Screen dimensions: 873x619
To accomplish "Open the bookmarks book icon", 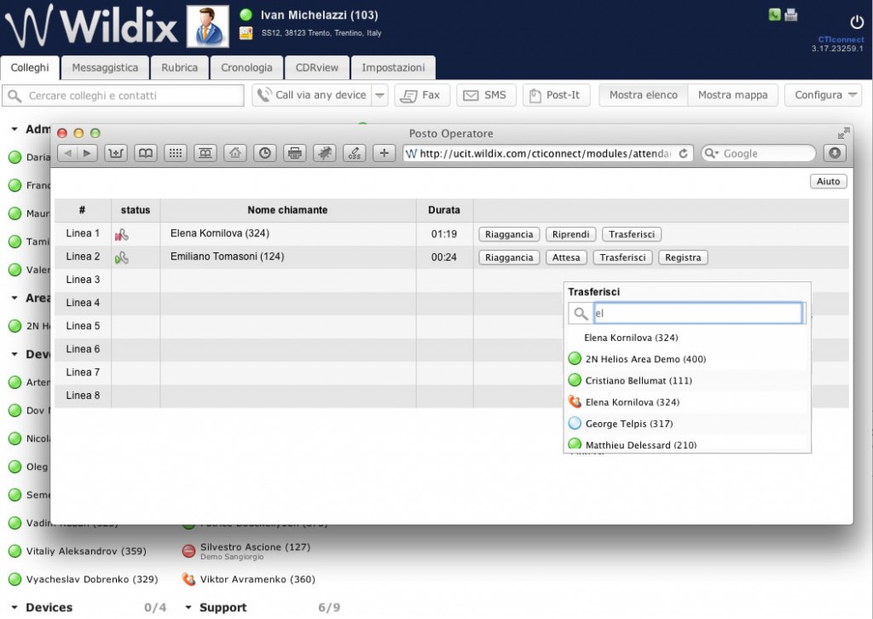I will pos(147,153).
